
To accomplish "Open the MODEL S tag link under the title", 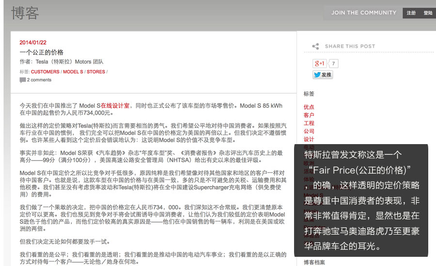I will pos(73,72).
